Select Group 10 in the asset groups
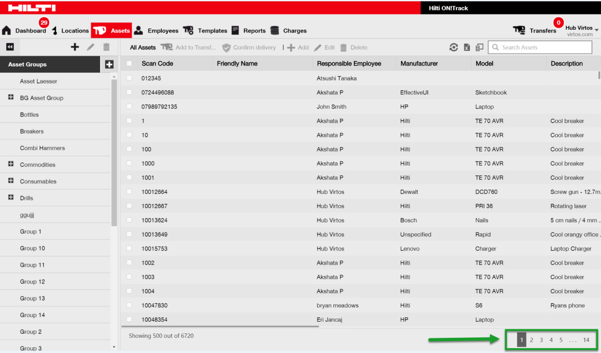The width and height of the screenshot is (601, 353). pyautogui.click(x=33, y=248)
